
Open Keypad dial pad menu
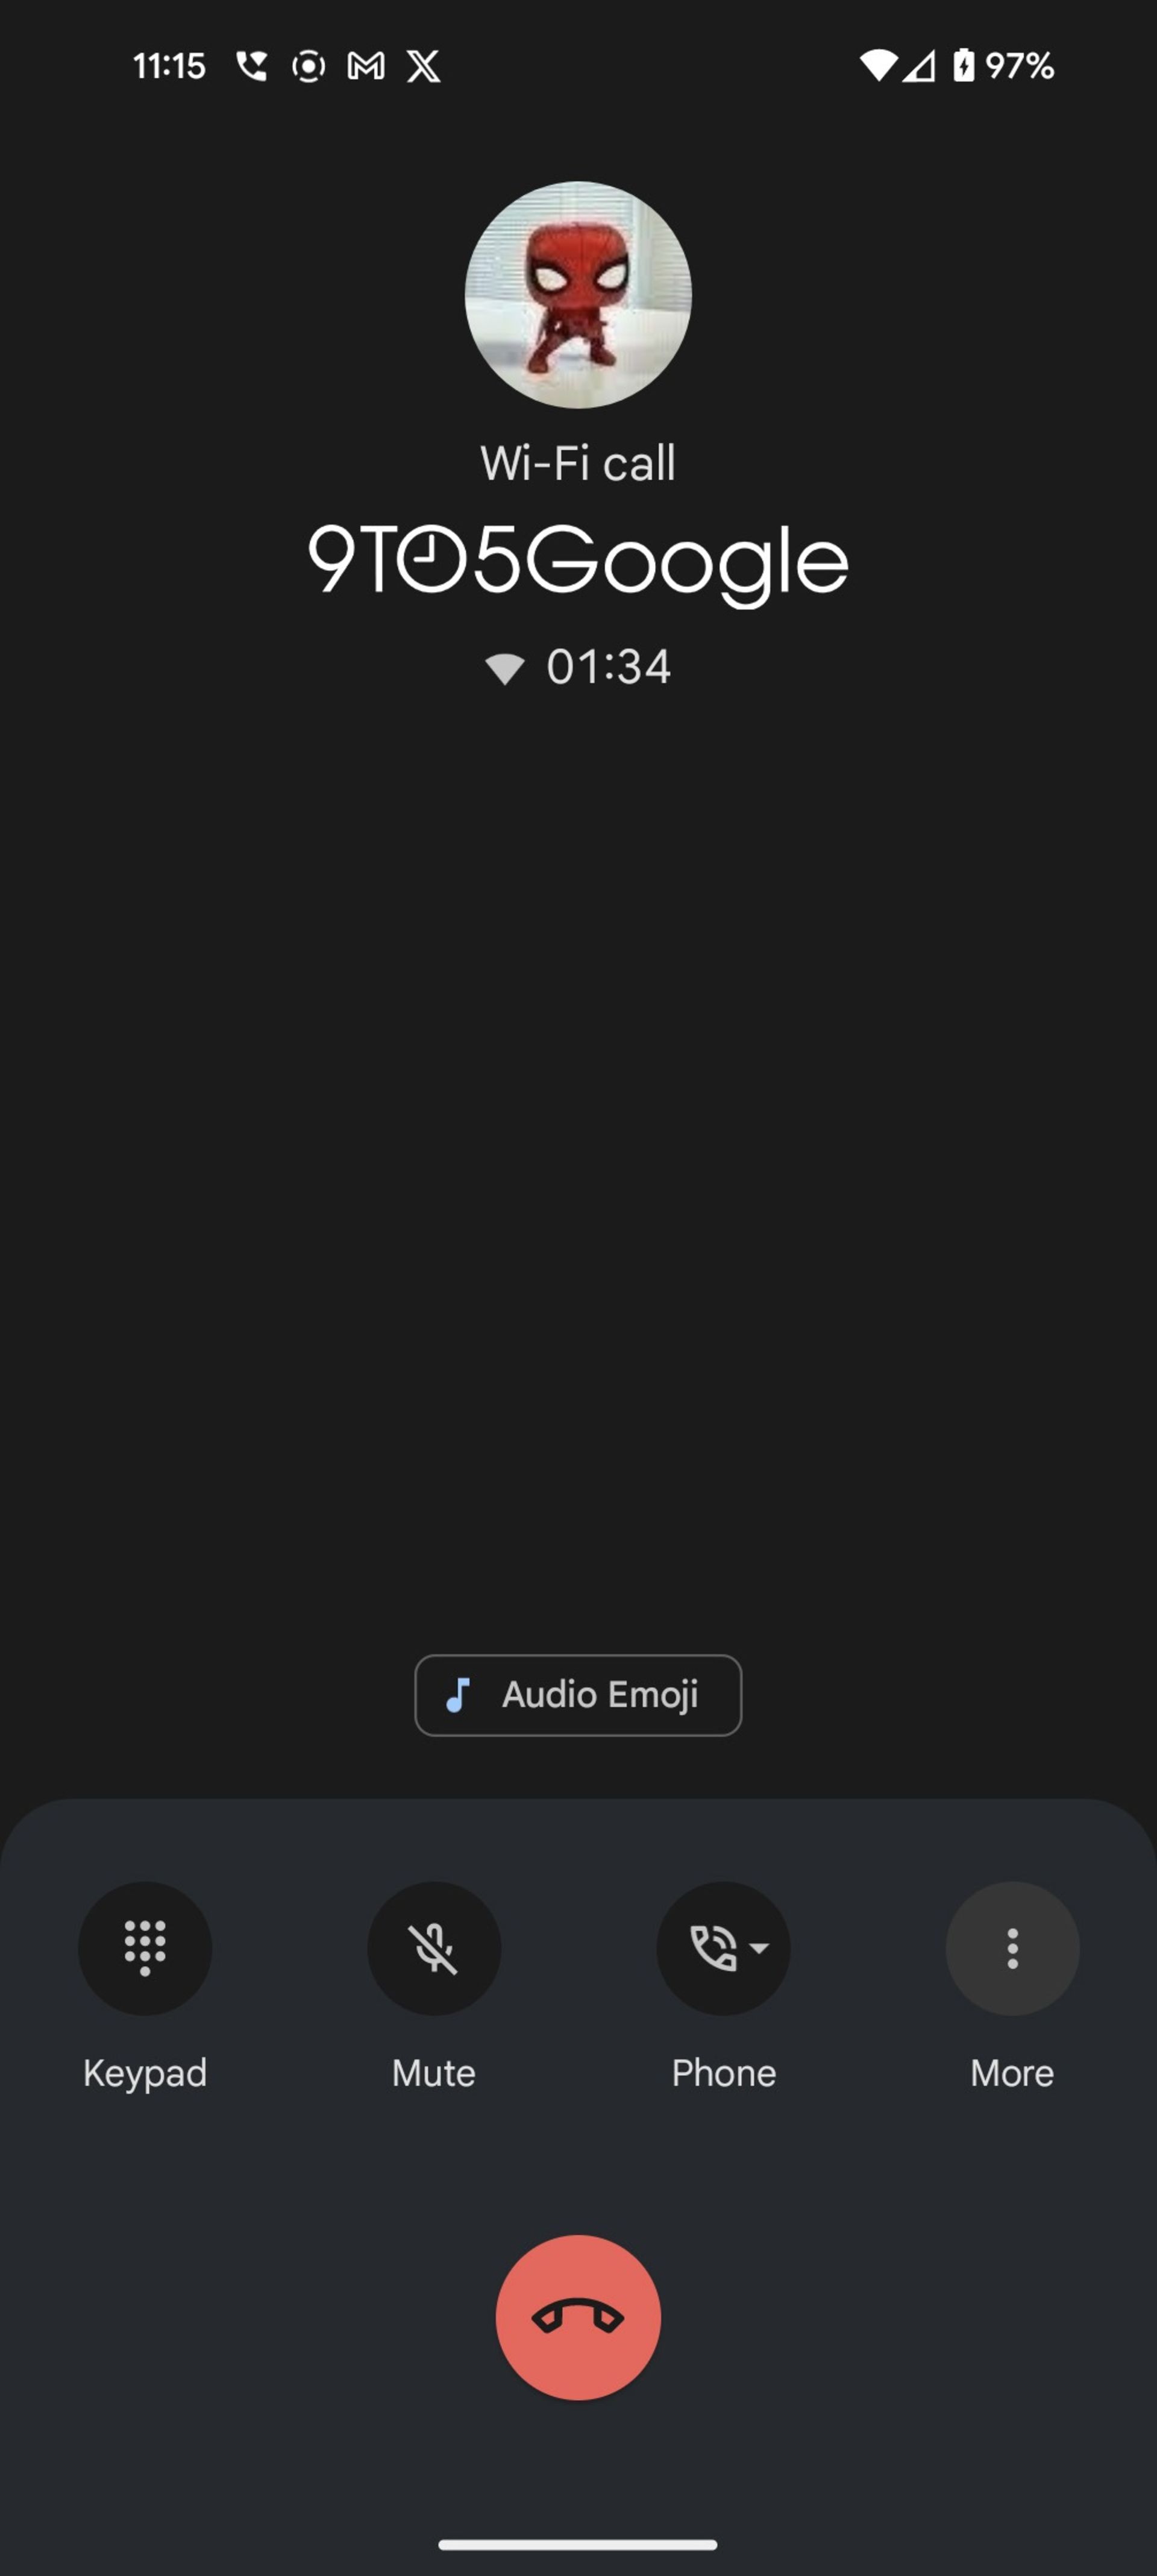point(145,1949)
